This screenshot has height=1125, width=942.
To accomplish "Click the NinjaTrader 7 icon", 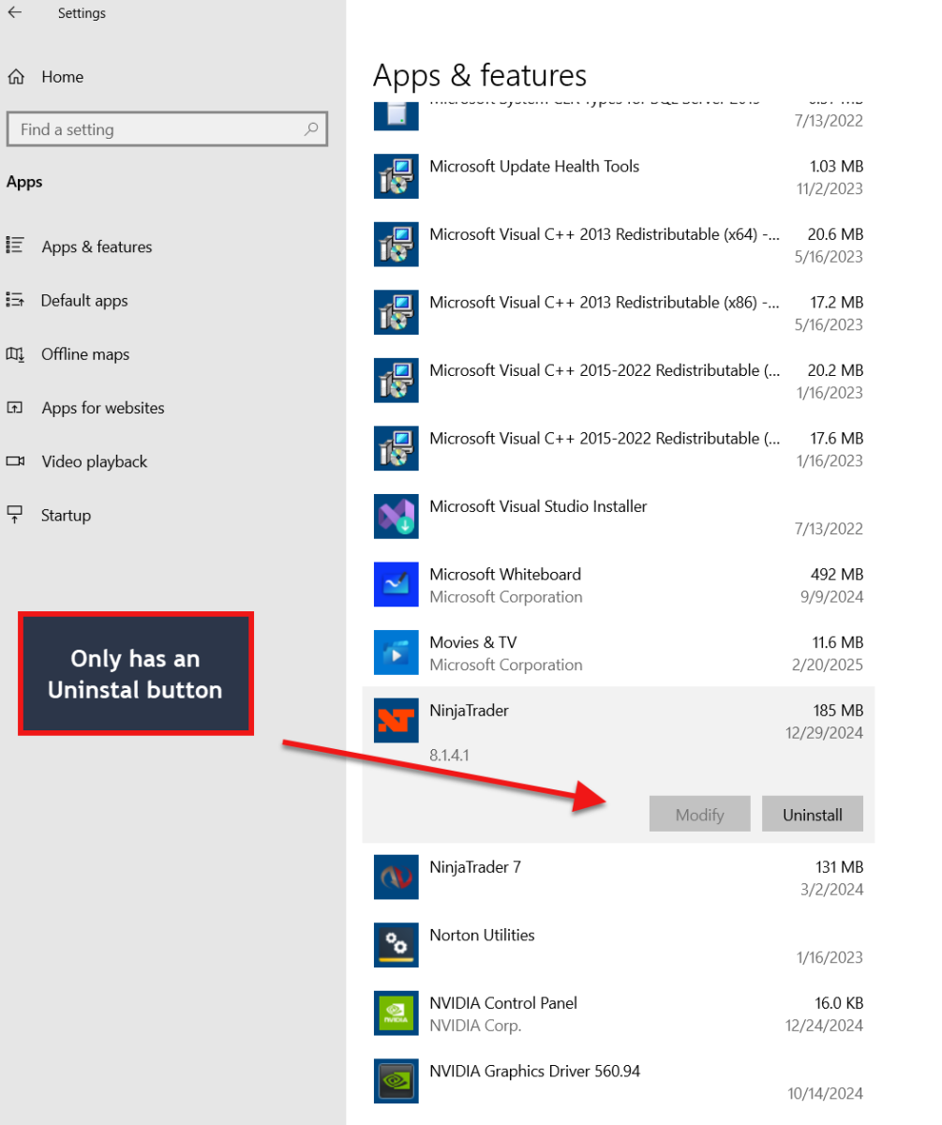I will tap(396, 877).
